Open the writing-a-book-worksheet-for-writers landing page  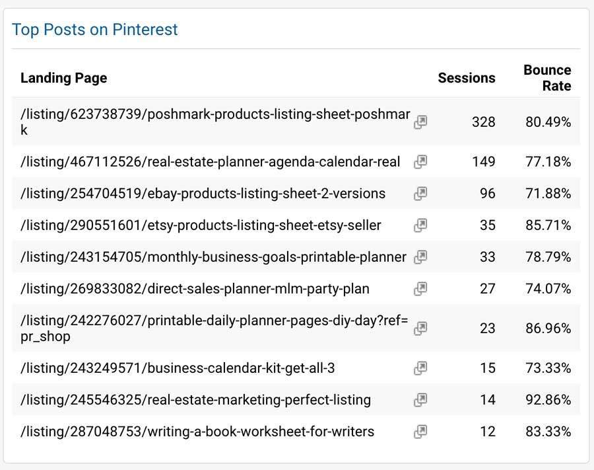tap(197, 432)
